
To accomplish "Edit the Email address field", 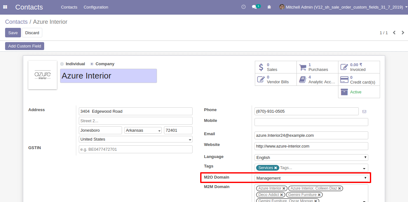I will click(311, 136).
